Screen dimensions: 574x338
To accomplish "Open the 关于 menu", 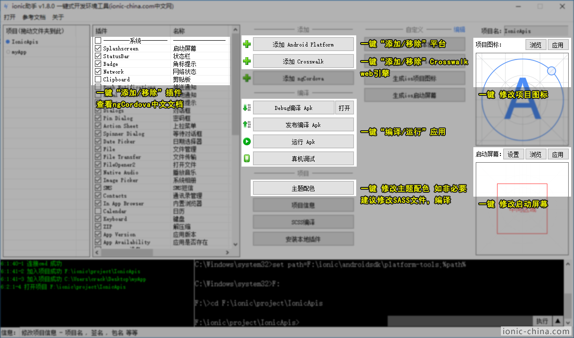I will [x=58, y=17].
